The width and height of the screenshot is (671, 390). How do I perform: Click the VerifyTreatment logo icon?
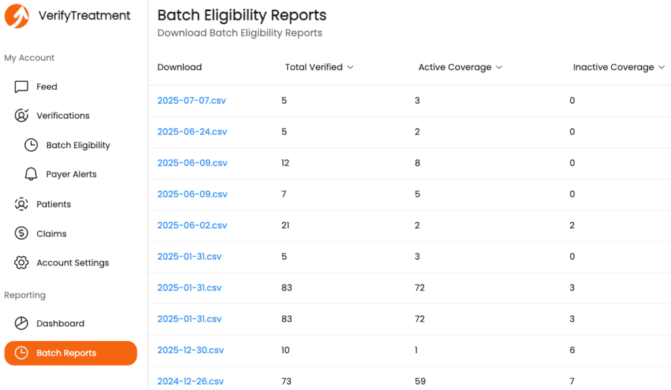coord(16,16)
